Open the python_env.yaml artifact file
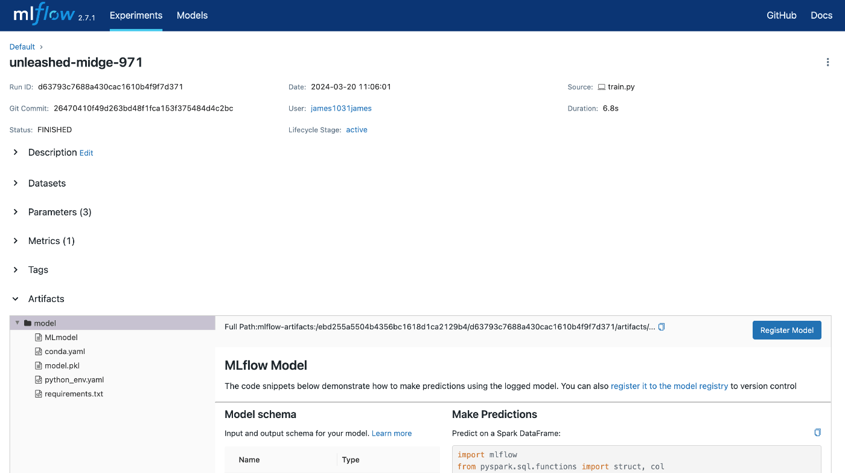The width and height of the screenshot is (845, 473). point(74,380)
